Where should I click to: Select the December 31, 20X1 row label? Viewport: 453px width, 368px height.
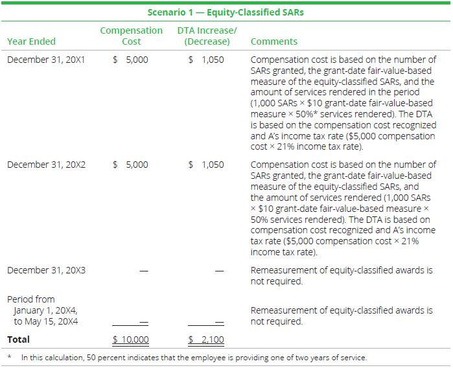click(x=48, y=60)
